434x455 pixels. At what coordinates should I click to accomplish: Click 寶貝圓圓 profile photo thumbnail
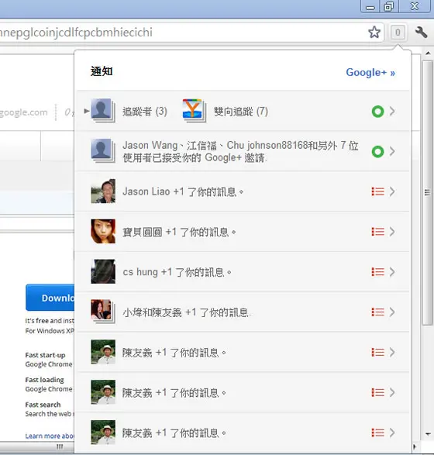103,231
